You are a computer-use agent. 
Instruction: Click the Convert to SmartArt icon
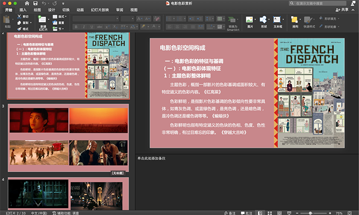231,19
